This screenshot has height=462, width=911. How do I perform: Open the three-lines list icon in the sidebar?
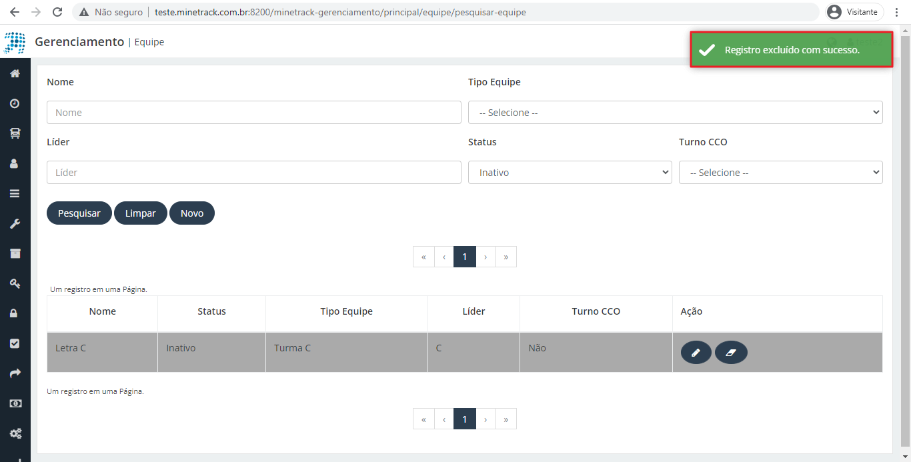[x=15, y=193]
